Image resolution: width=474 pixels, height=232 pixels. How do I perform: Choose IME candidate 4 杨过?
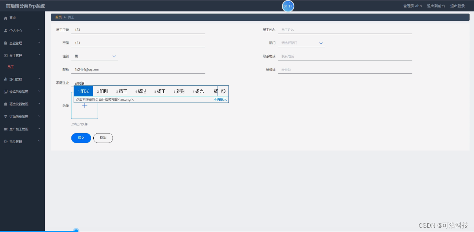pos(141,91)
